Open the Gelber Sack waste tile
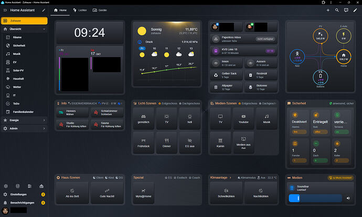 click(226, 75)
